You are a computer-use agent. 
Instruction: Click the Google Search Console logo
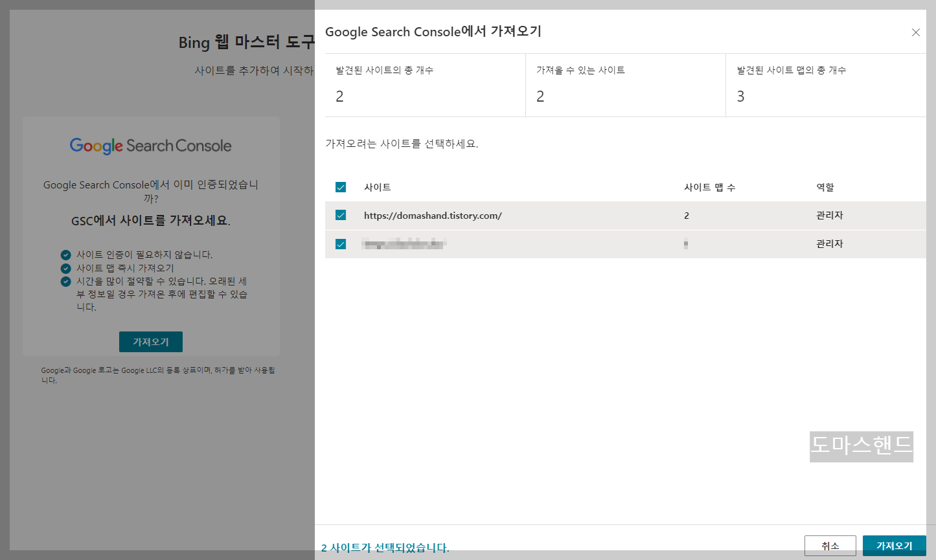coord(151,146)
